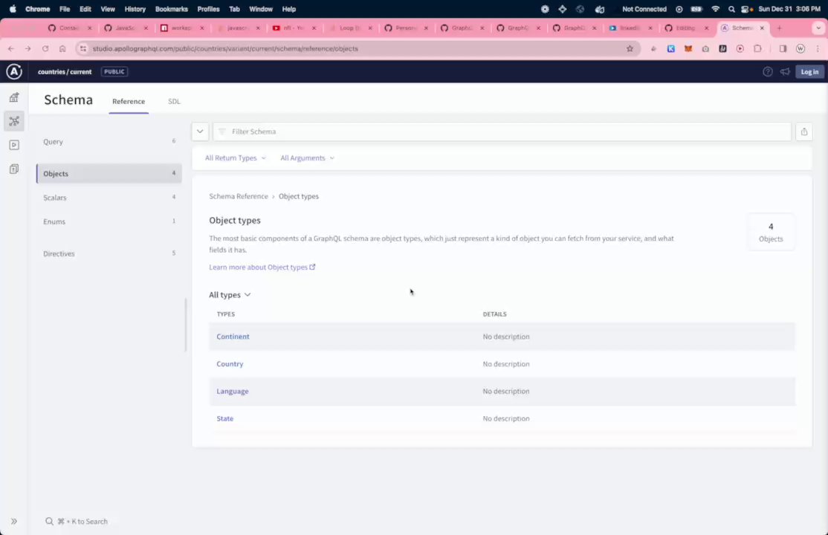Open the Language type link
The width and height of the screenshot is (828, 535).
(x=233, y=392)
